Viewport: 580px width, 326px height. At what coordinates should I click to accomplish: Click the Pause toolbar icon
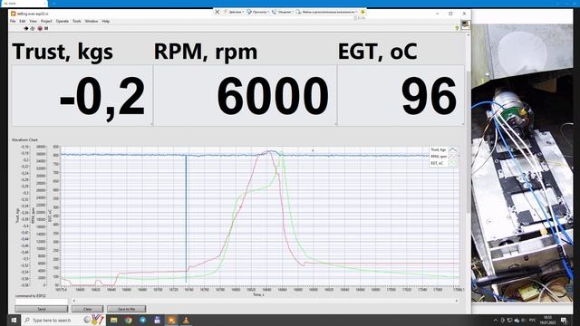46,28
